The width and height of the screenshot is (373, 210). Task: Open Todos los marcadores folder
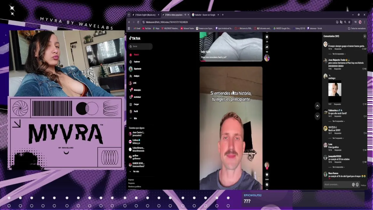point(357,28)
